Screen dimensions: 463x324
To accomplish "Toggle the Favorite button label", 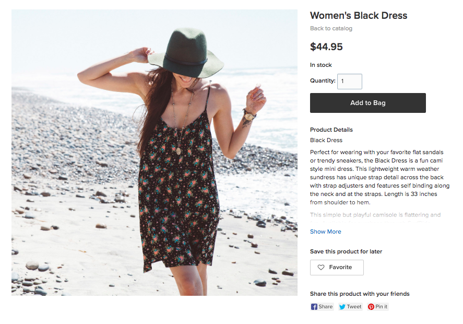I will (x=340, y=268).
